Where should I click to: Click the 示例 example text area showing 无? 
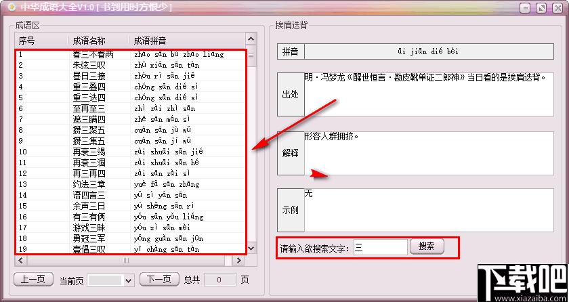(x=429, y=210)
